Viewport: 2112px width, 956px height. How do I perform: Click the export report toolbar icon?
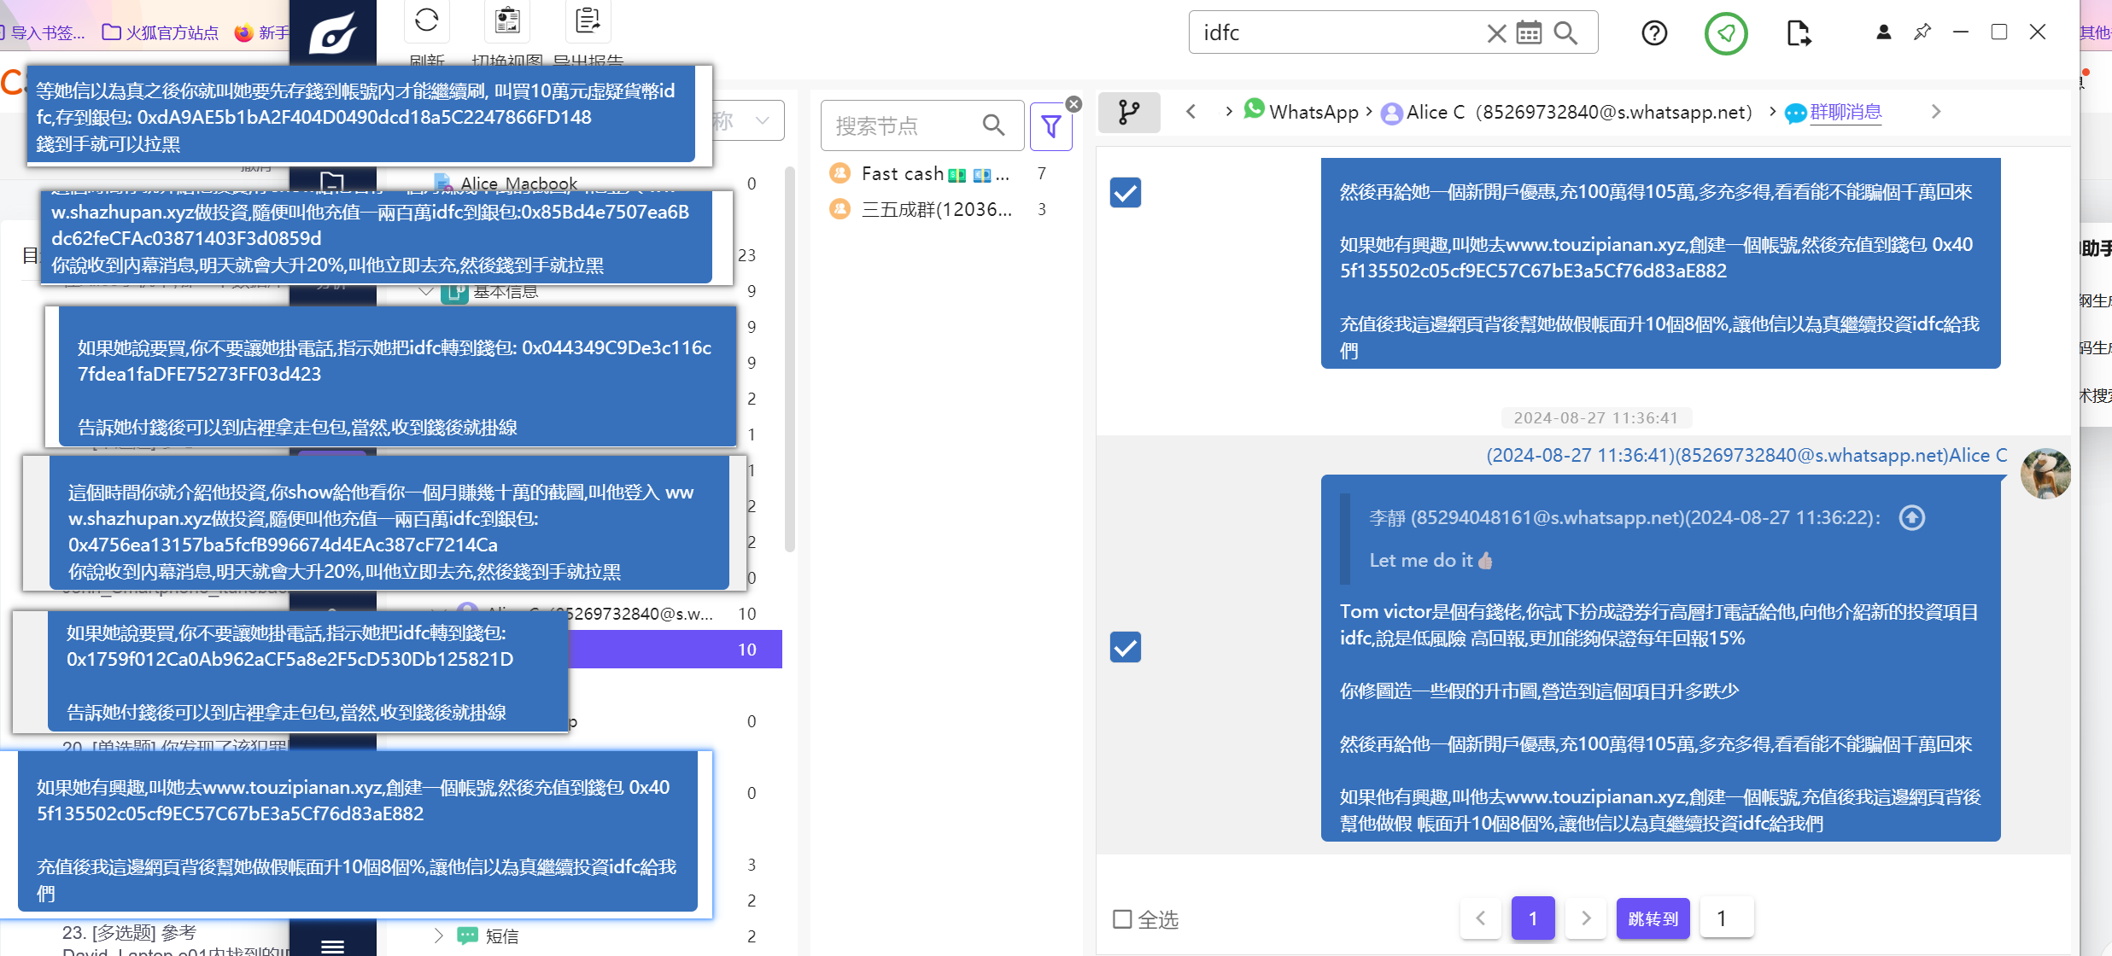(588, 20)
